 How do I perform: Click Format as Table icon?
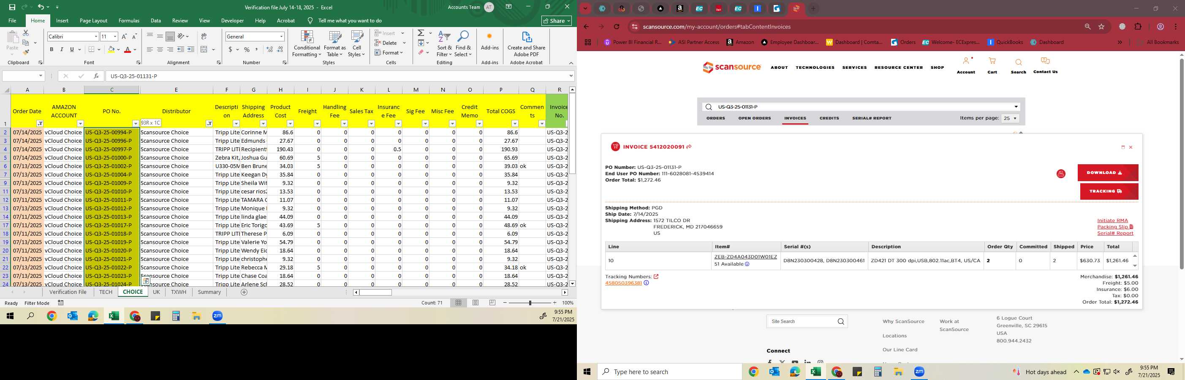pos(335,44)
